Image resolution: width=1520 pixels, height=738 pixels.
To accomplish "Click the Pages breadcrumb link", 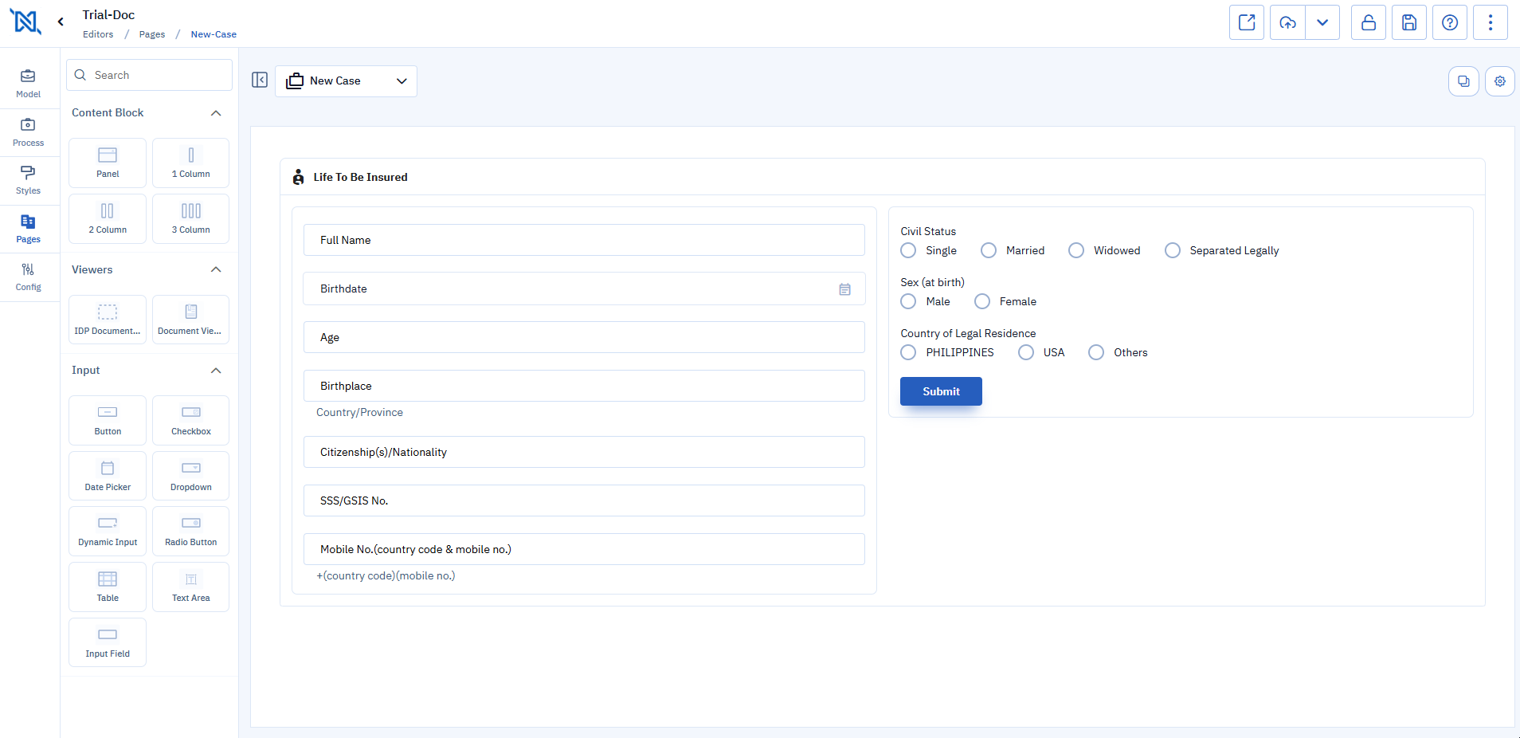I will [x=152, y=34].
